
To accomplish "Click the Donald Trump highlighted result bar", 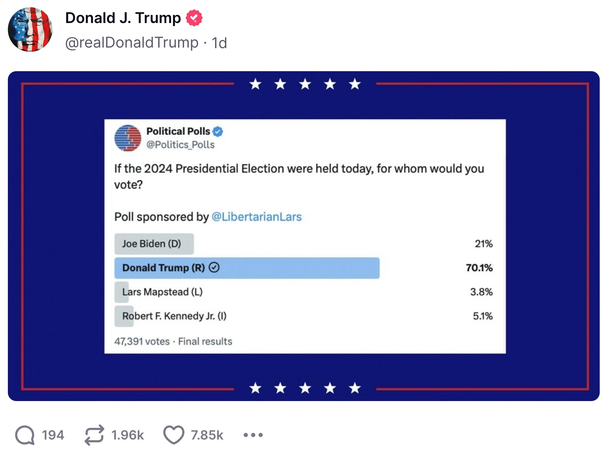I will 245,268.
